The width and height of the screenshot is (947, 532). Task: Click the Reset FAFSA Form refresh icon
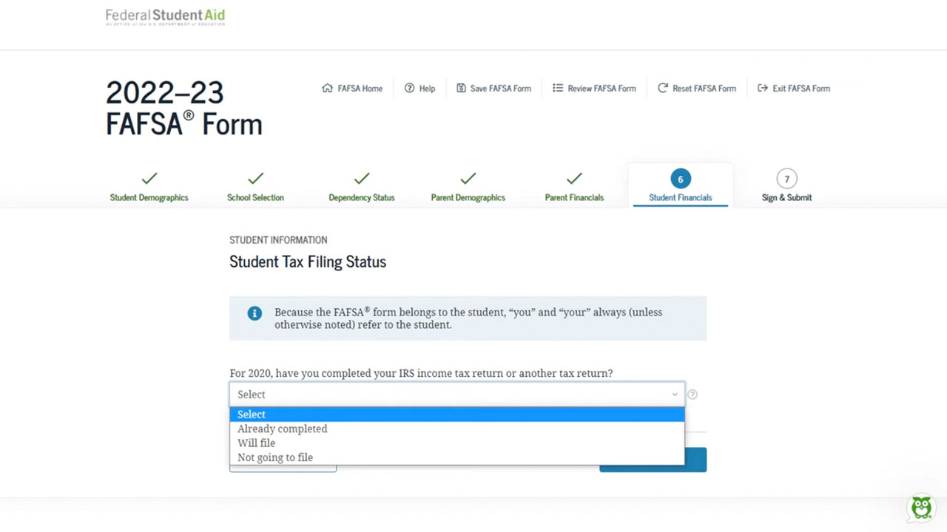tap(662, 88)
